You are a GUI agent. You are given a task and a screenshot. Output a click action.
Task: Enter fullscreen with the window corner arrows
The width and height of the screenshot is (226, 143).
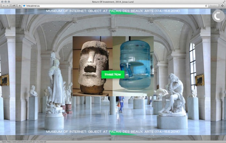pos(224,2)
